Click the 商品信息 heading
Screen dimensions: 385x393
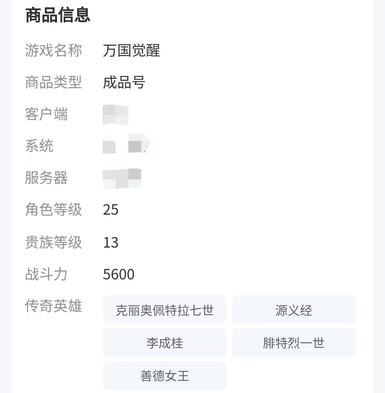click(x=58, y=15)
